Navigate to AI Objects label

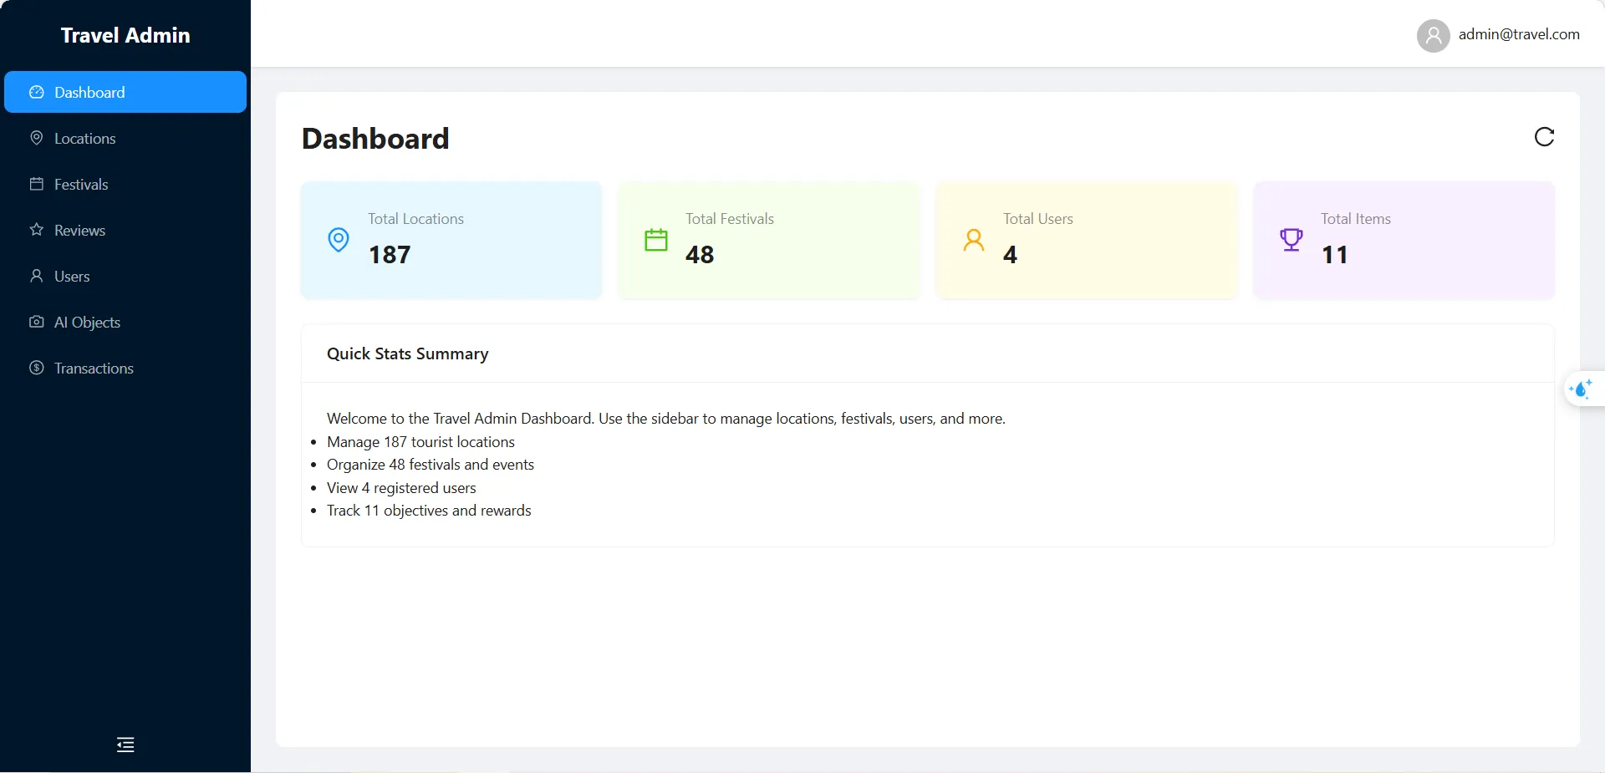[x=87, y=323]
